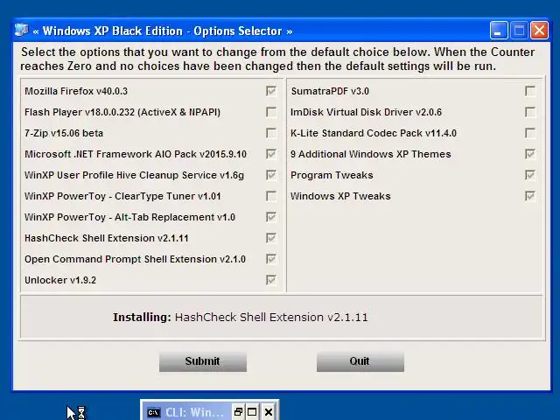560x420 pixels.
Task: Click the 'Unlocker v1.9.2' label
Action: pyautogui.click(x=60, y=280)
